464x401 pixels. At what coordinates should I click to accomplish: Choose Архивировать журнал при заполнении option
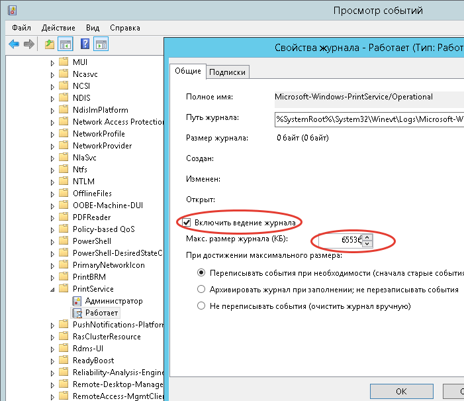201,290
